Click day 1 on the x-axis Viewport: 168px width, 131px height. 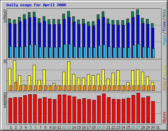11,127
